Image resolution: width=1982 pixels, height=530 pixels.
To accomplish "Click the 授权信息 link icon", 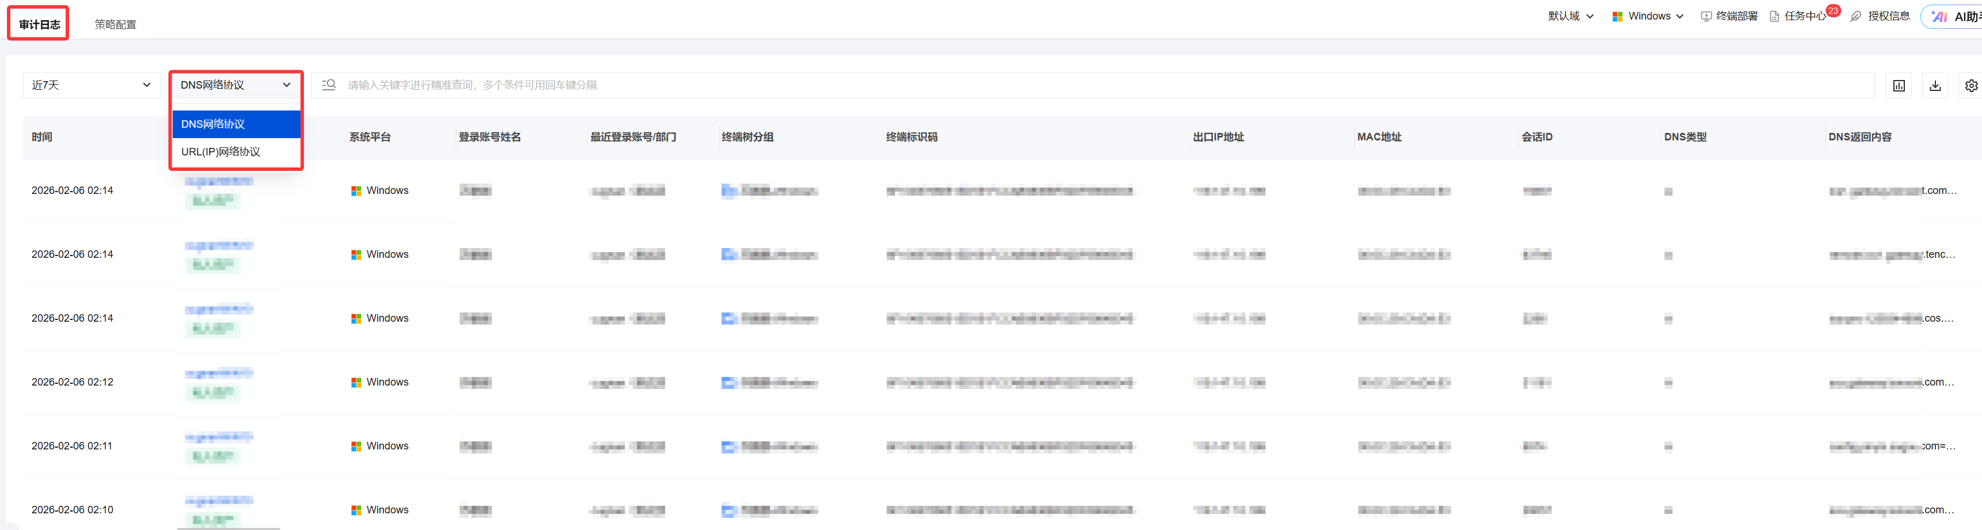I will coord(1856,16).
